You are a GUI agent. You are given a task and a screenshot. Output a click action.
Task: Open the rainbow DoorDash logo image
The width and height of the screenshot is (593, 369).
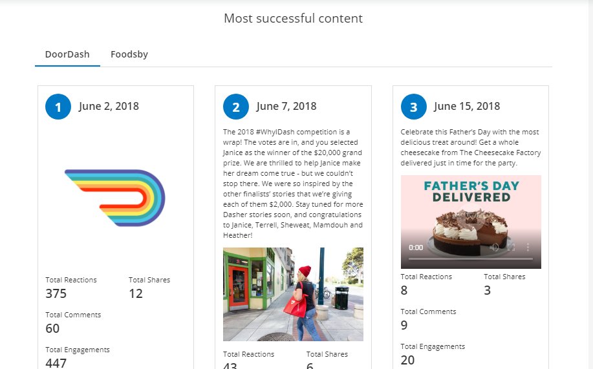tap(115, 198)
